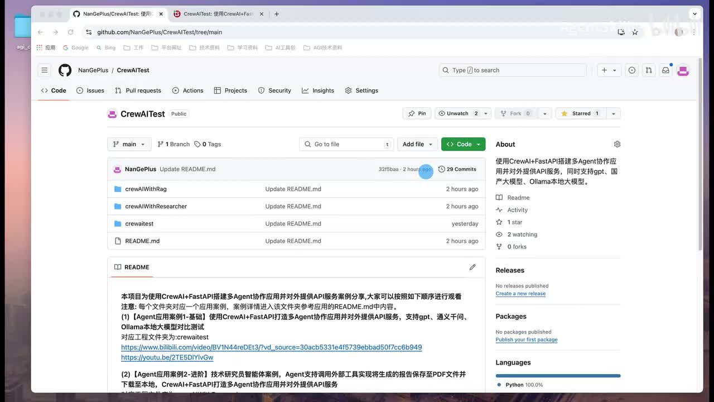Image resolution: width=714 pixels, height=402 pixels.
Task: Click Publish your first package link
Action: point(527,340)
